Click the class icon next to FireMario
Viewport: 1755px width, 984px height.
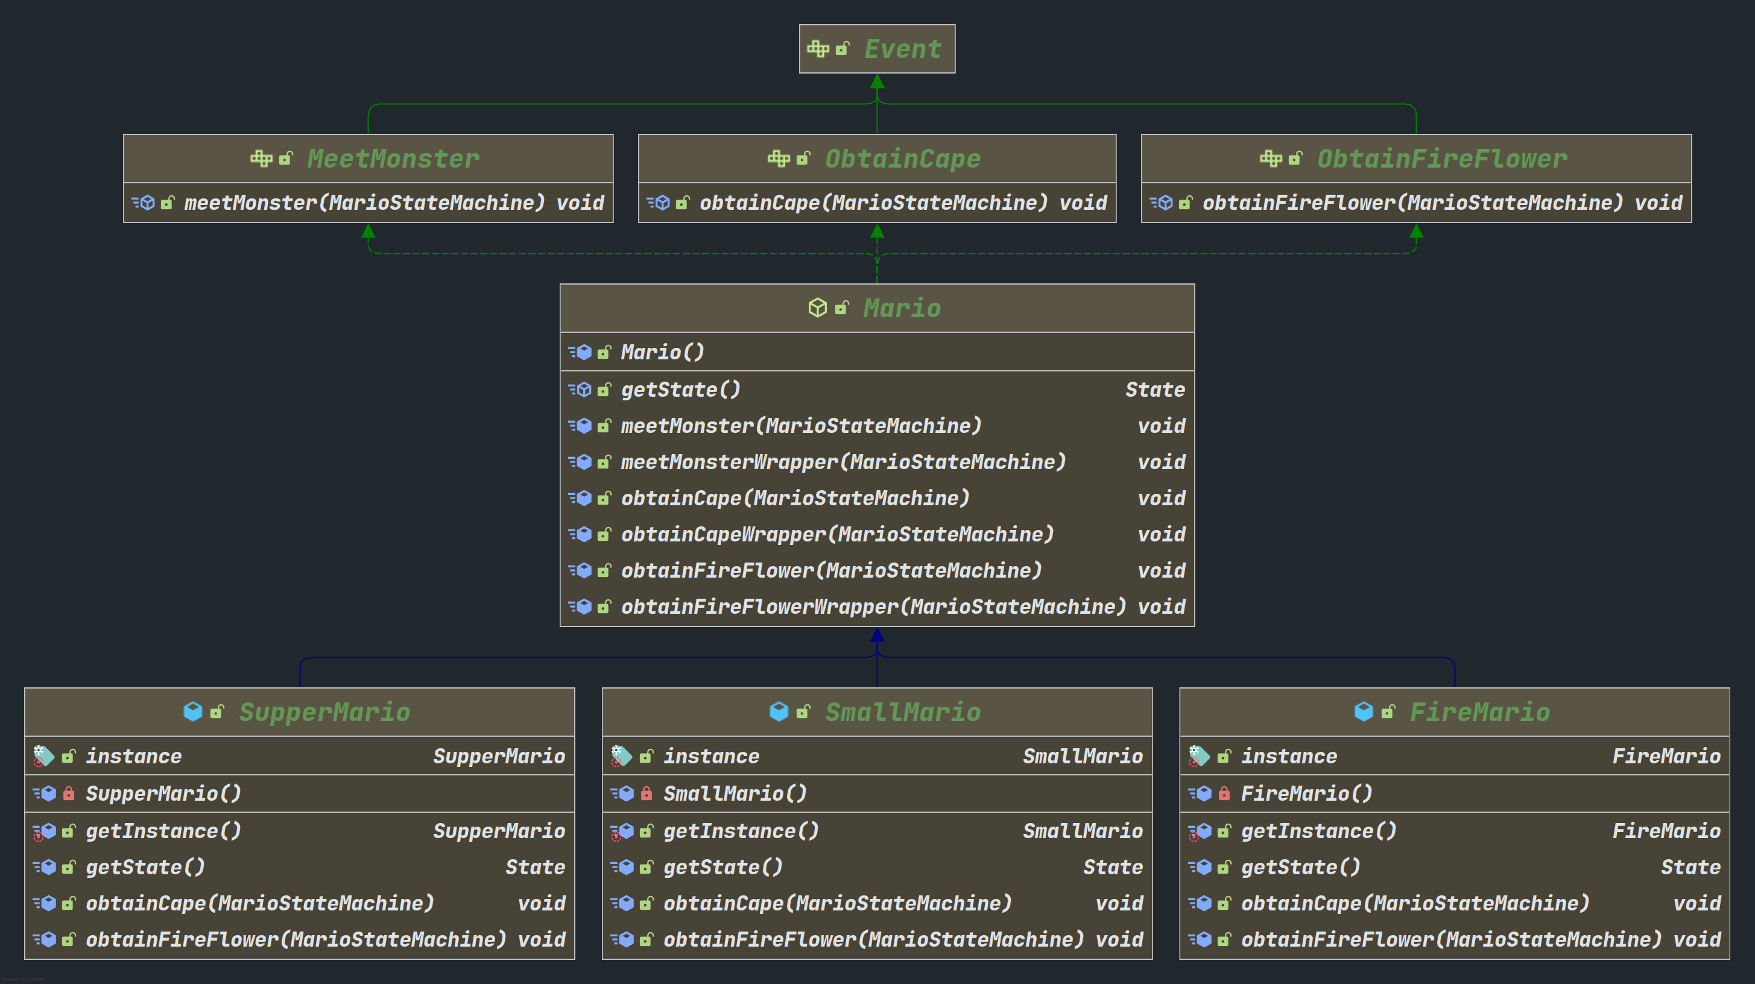click(1363, 711)
